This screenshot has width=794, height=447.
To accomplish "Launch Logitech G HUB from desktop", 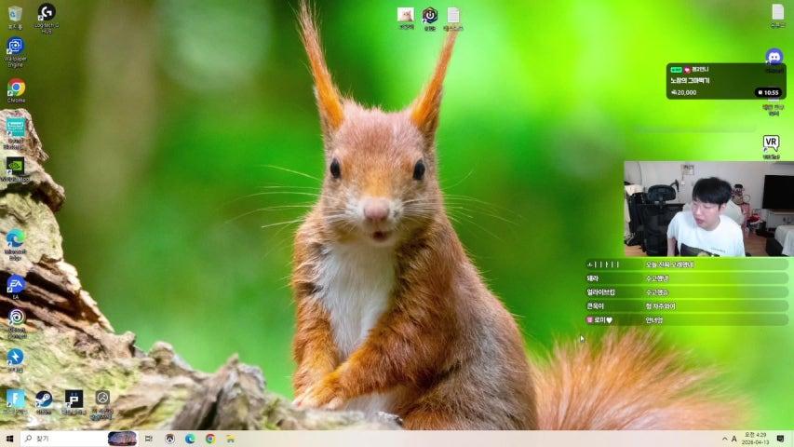I will click(x=46, y=13).
